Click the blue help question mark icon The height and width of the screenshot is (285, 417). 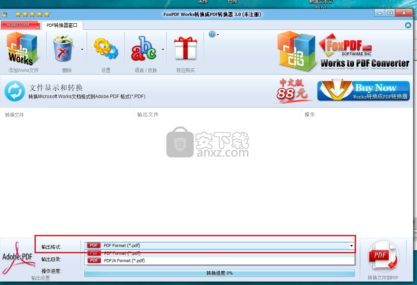tap(212, 34)
